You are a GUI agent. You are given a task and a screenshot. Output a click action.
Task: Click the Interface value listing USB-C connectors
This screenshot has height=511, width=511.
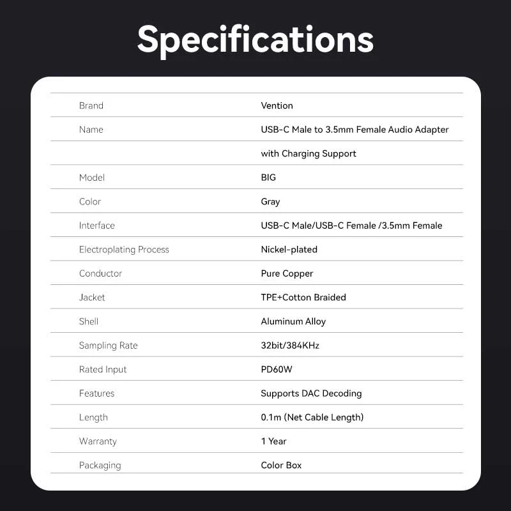click(x=351, y=225)
